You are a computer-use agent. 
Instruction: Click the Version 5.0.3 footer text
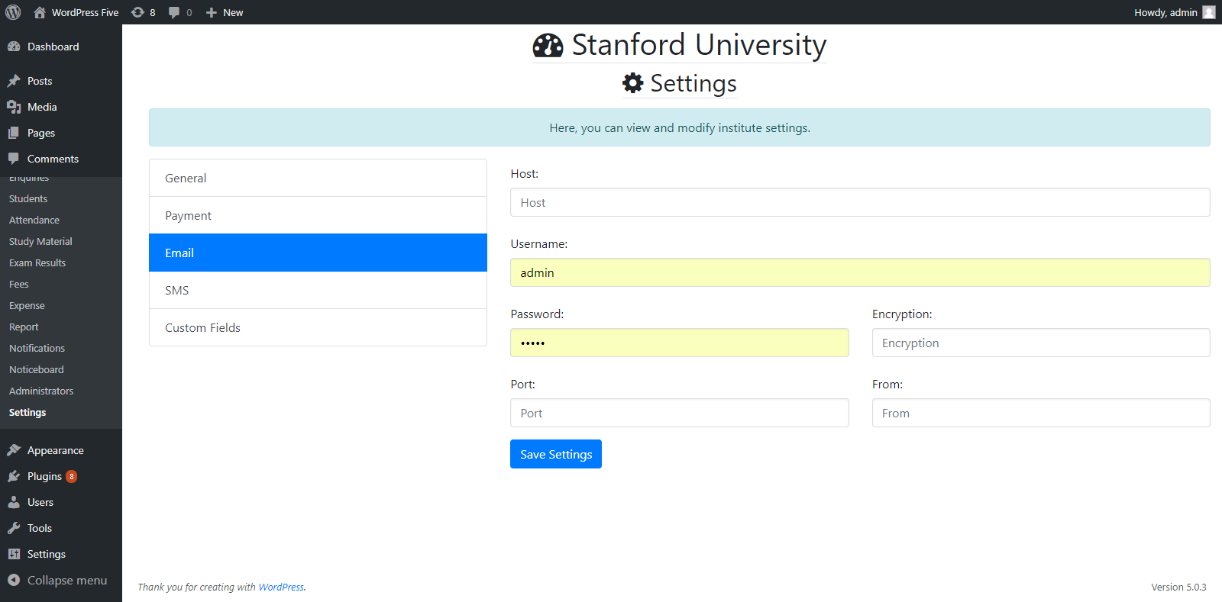[1178, 587]
